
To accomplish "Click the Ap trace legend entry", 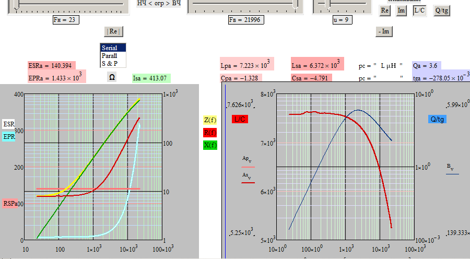I will pos(248,161).
